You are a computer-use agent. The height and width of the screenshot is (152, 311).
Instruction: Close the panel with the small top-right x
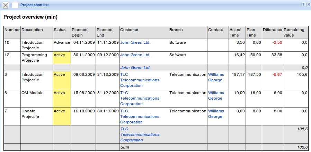coord(309,4)
